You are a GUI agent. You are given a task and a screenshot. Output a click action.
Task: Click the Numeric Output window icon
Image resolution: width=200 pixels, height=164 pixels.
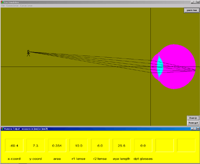(2, 129)
